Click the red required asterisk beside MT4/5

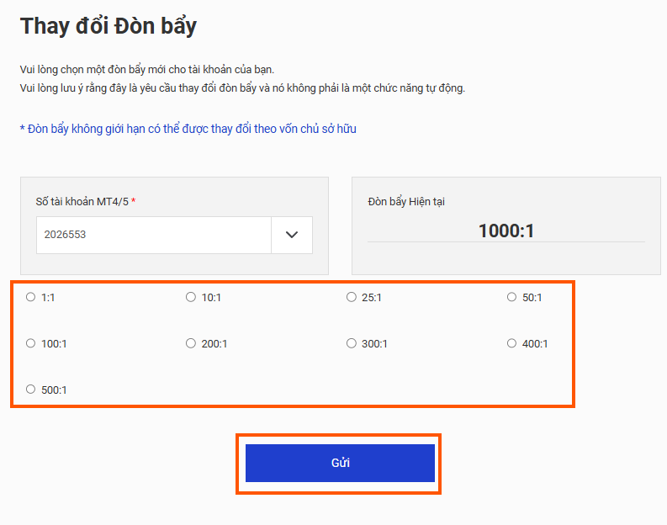[133, 202]
